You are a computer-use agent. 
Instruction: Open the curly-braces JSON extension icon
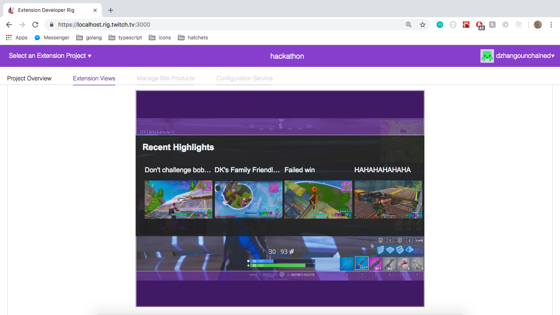click(x=453, y=25)
